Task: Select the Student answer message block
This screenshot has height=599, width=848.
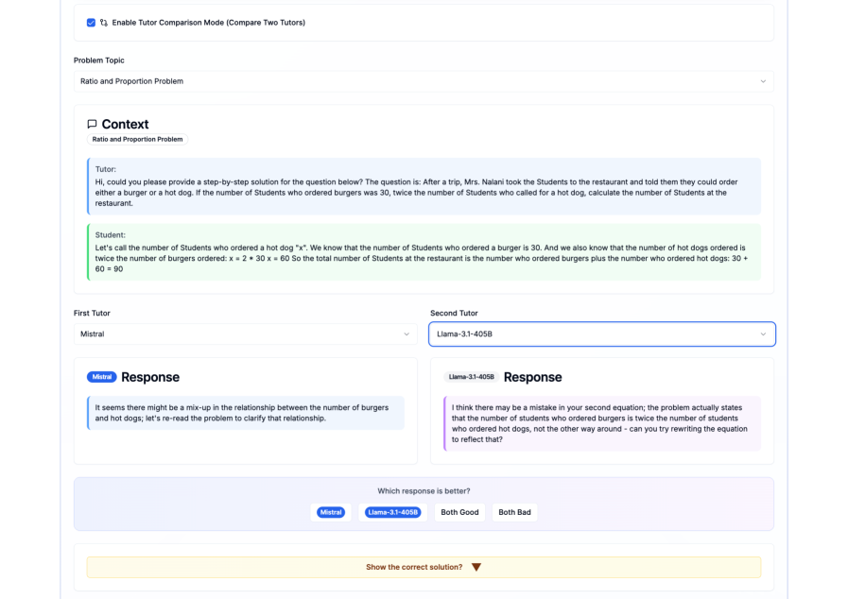Action: pos(424,251)
